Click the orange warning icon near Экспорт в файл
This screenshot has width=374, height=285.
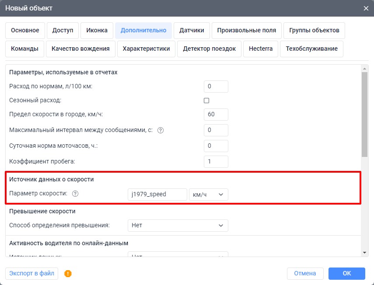[68, 274]
